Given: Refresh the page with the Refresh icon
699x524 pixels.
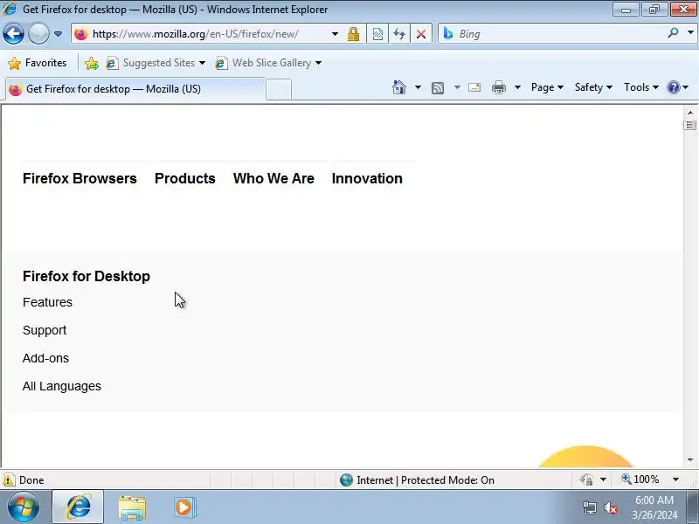Looking at the screenshot, I should pos(399,34).
